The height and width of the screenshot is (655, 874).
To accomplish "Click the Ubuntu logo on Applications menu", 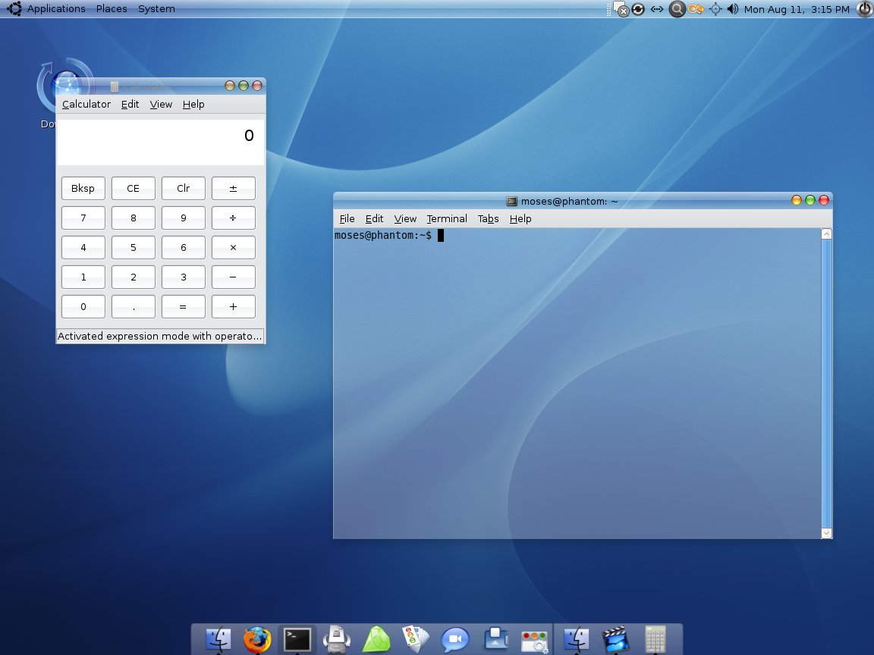I will tap(14, 9).
